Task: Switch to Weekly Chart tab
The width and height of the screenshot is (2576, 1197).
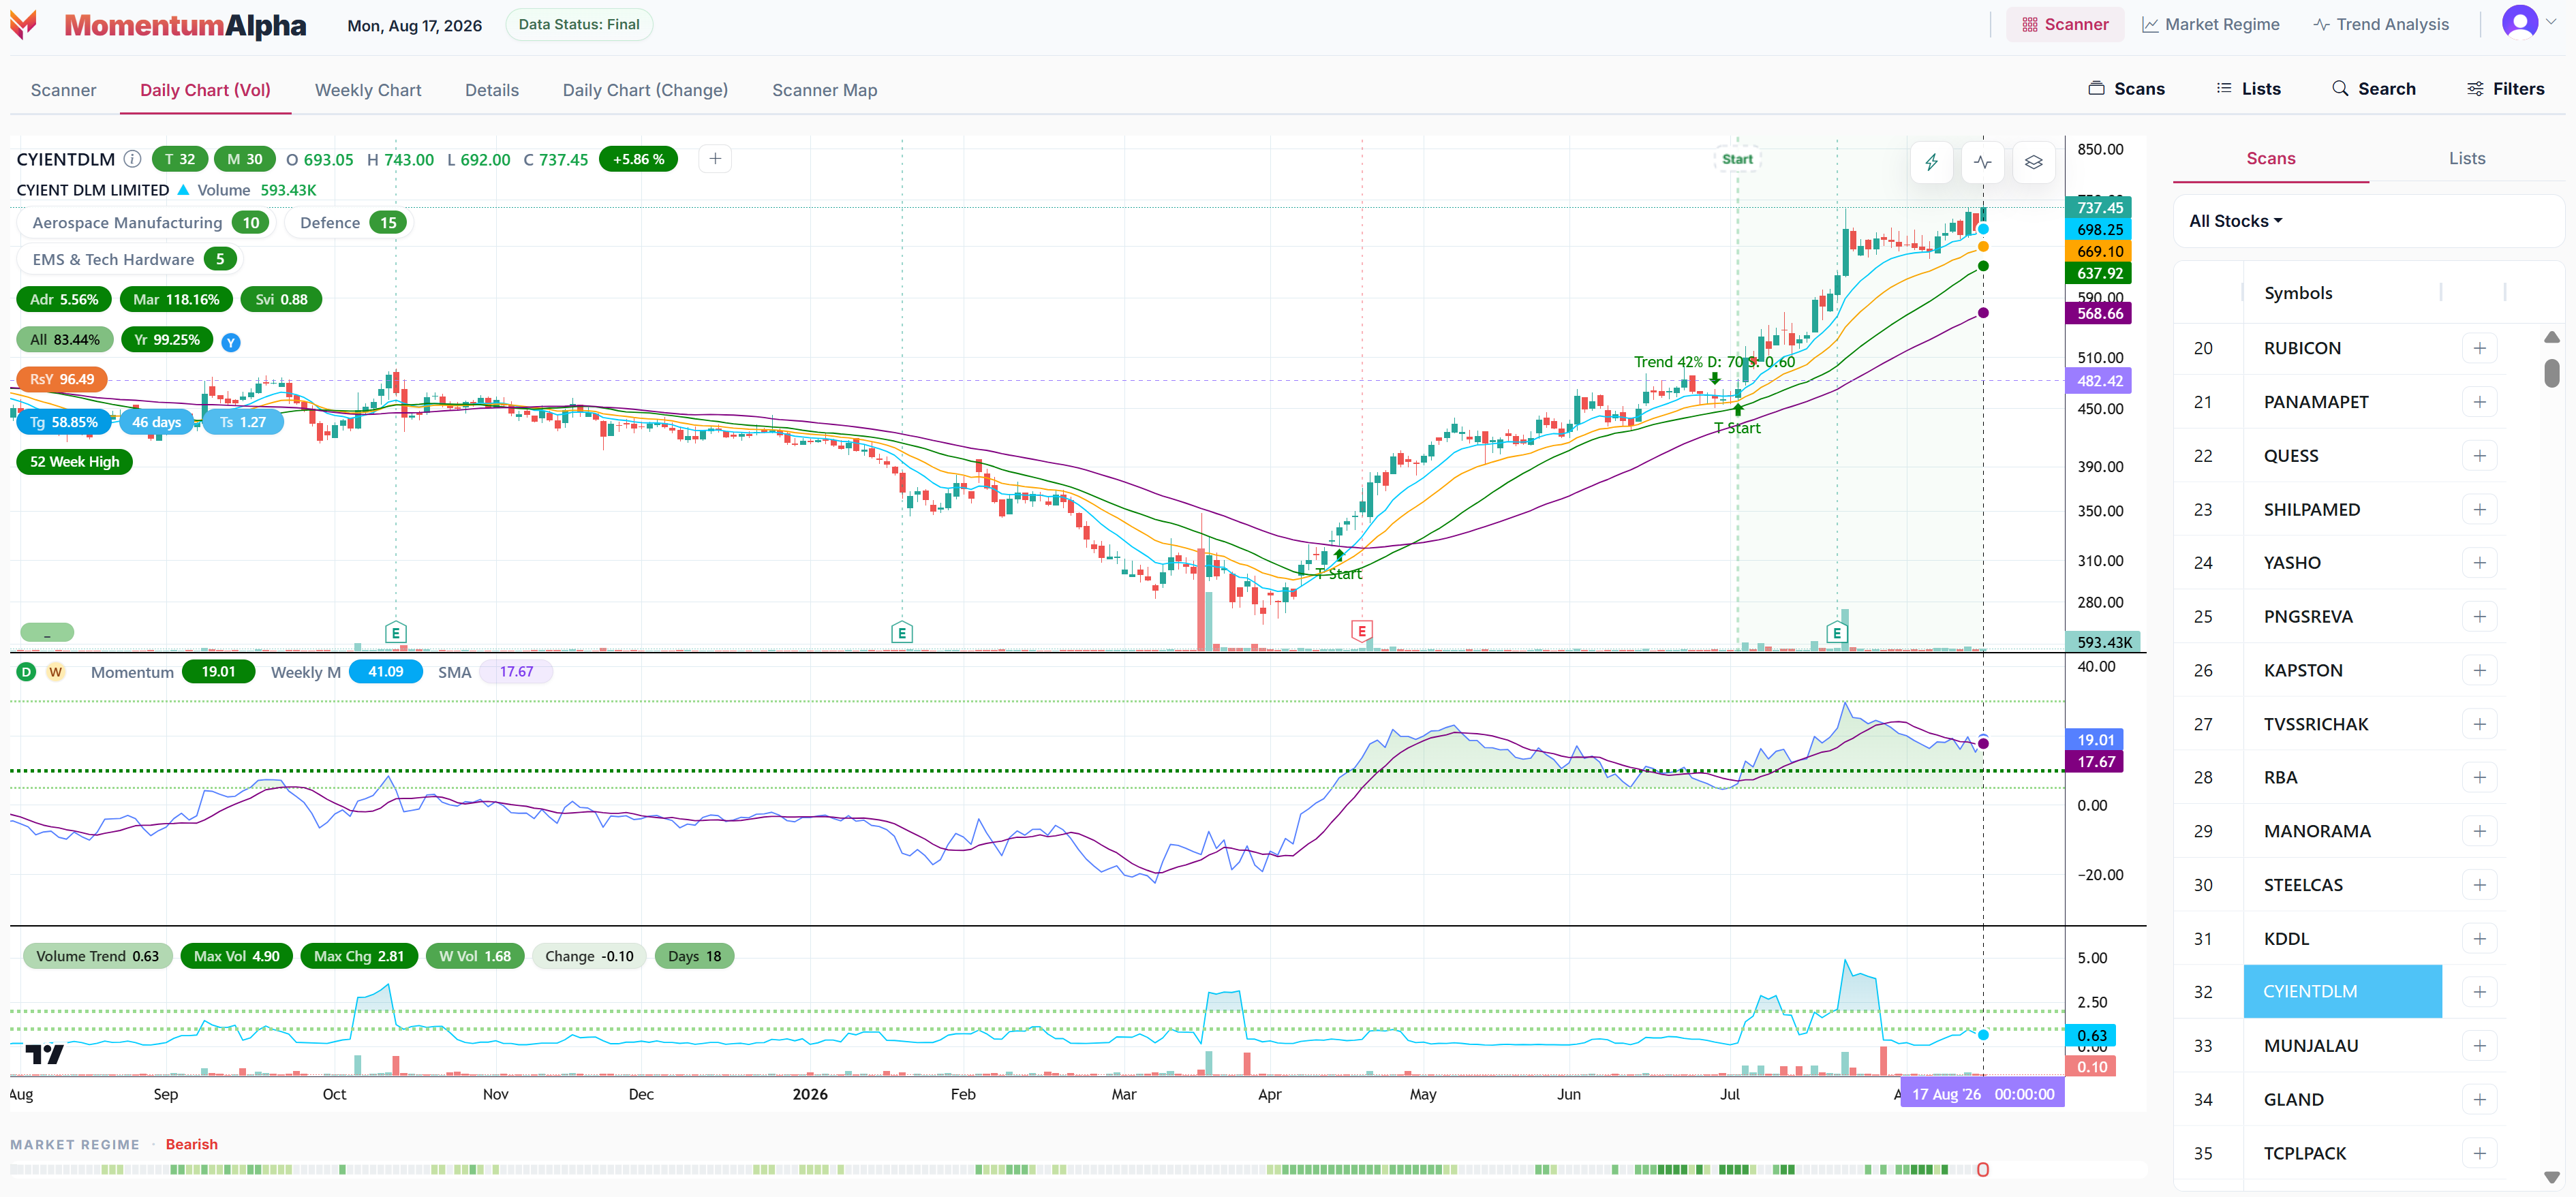Action: tap(368, 90)
